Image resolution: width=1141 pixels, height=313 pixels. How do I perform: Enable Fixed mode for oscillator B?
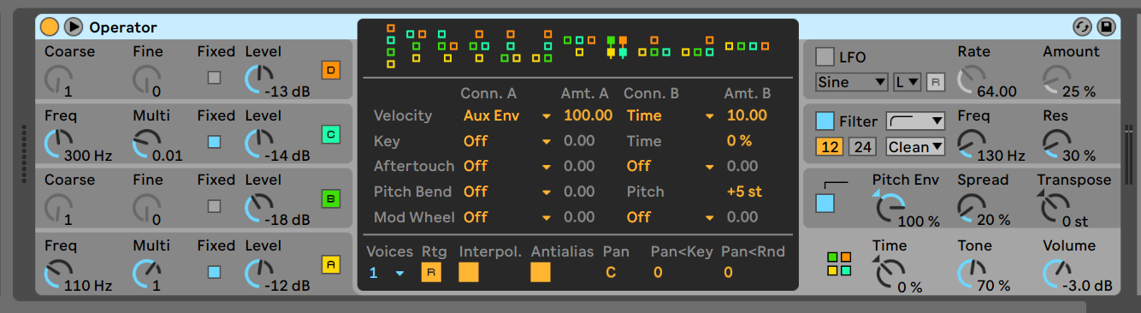tap(214, 206)
